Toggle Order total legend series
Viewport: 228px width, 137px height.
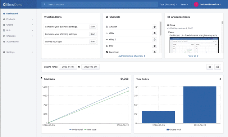point(76,129)
